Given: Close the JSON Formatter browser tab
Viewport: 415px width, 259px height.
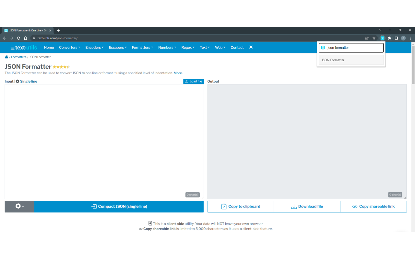Looking at the screenshot, I should tap(50, 30).
